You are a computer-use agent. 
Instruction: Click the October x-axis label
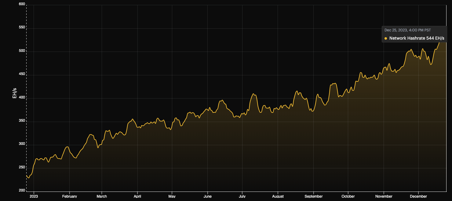click(348, 196)
